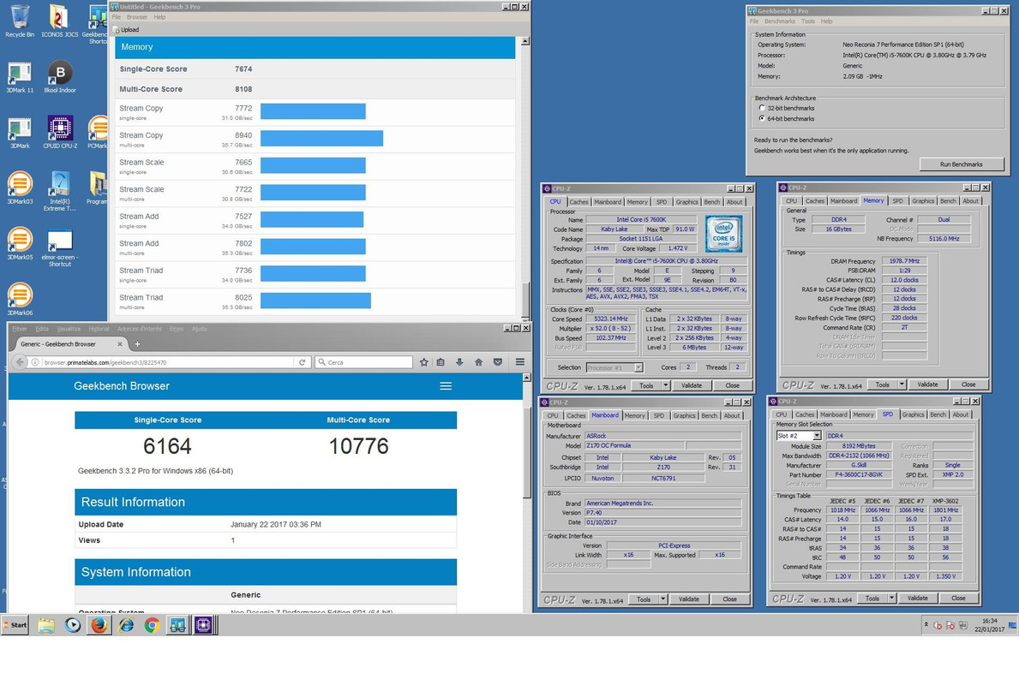
Task: Open Processor #1 selection dropdown
Action: click(x=638, y=367)
